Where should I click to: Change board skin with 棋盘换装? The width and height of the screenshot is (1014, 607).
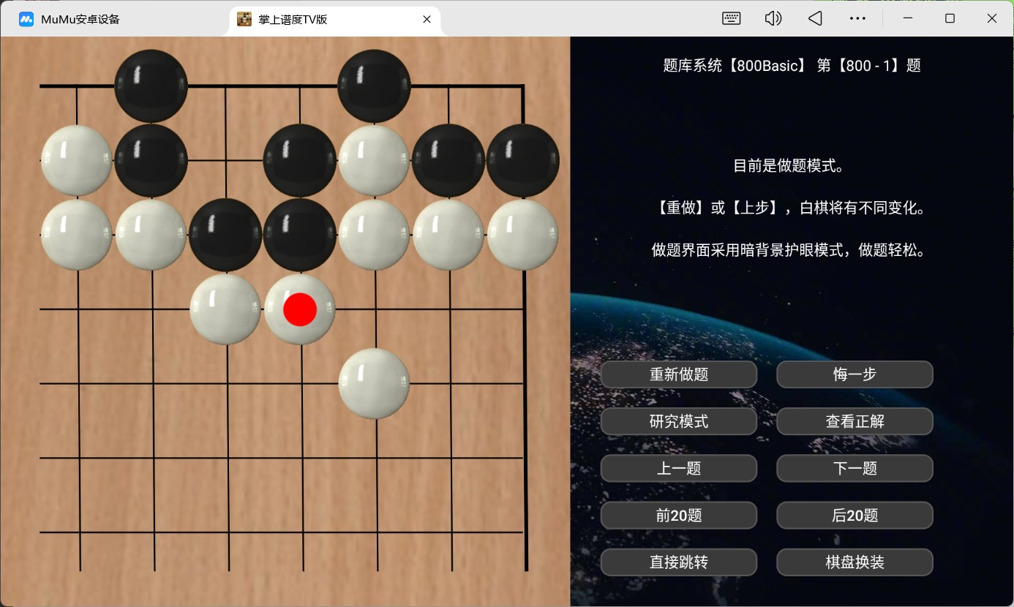tap(855, 562)
